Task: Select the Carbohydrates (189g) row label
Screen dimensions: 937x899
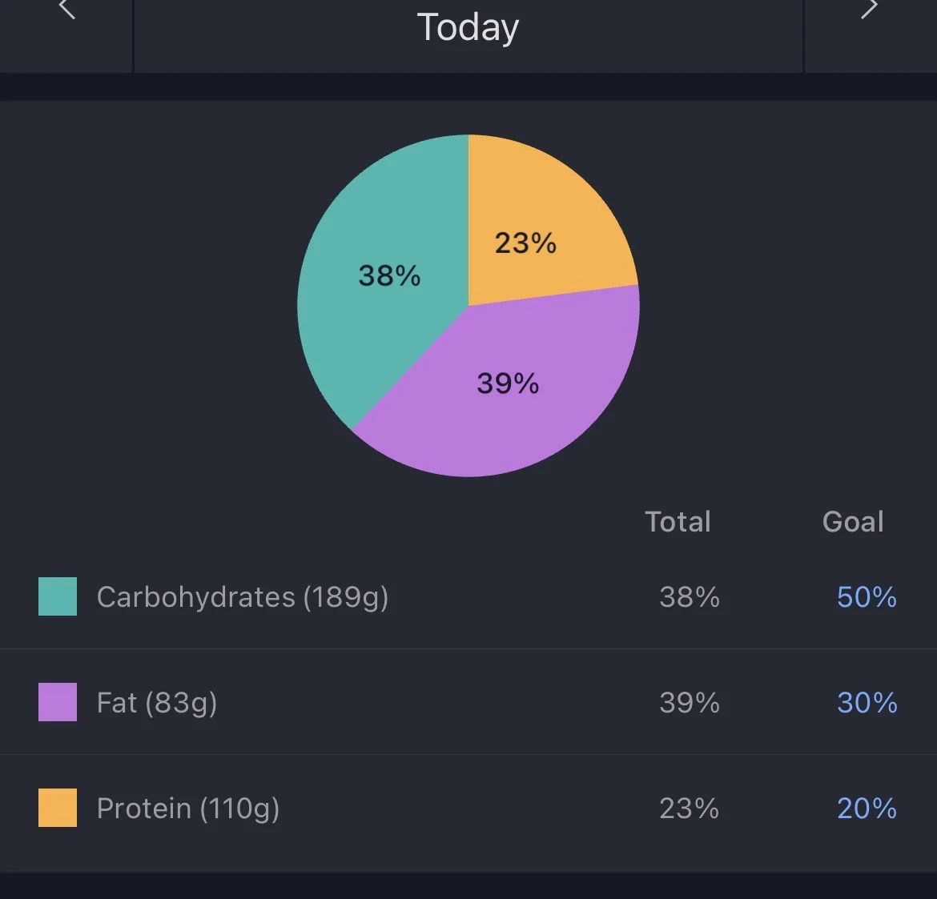Action: click(242, 597)
